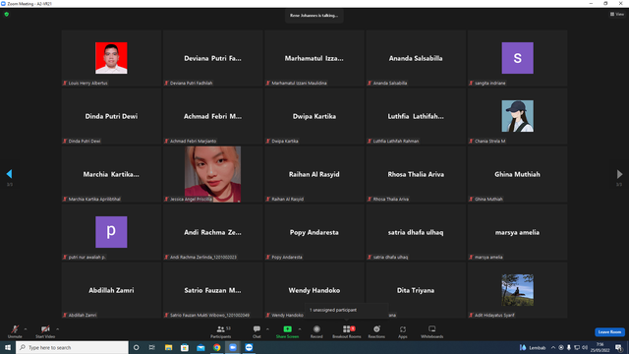The height and width of the screenshot is (354, 629).
Task: Expand video options arrow beside Start Video
Action: (58, 329)
